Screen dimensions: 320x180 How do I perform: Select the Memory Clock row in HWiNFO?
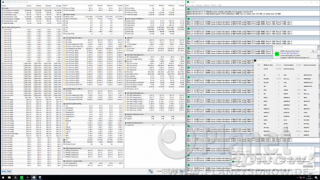(x=93, y=17)
